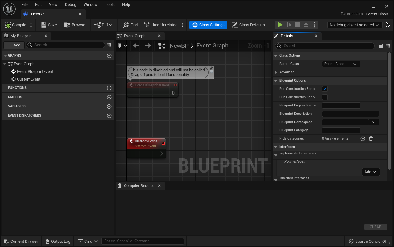Open My Blueprint settings gear
Image resolution: width=394 pixels, height=247 pixels.
(x=109, y=45)
